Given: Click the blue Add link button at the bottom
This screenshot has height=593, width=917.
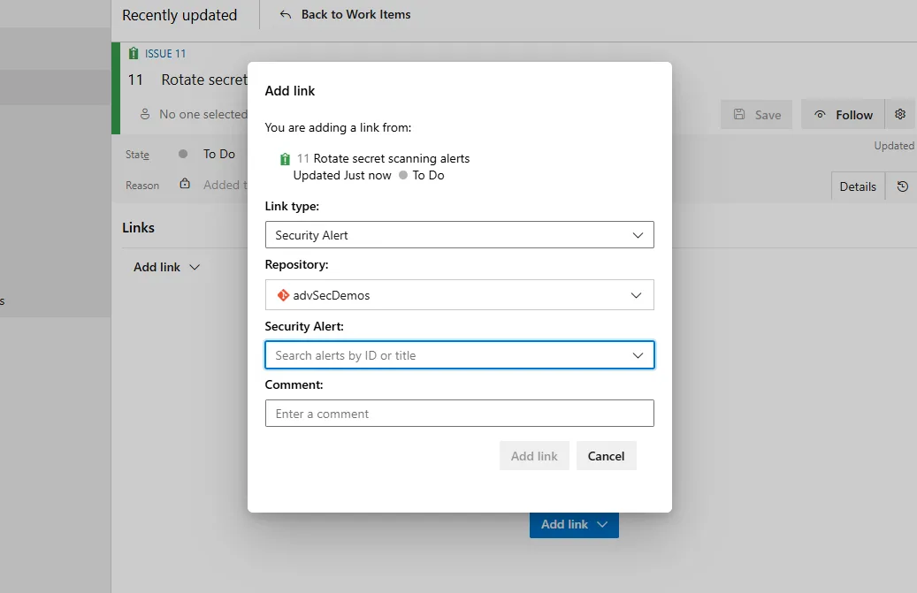Looking at the screenshot, I should pyautogui.click(x=574, y=524).
